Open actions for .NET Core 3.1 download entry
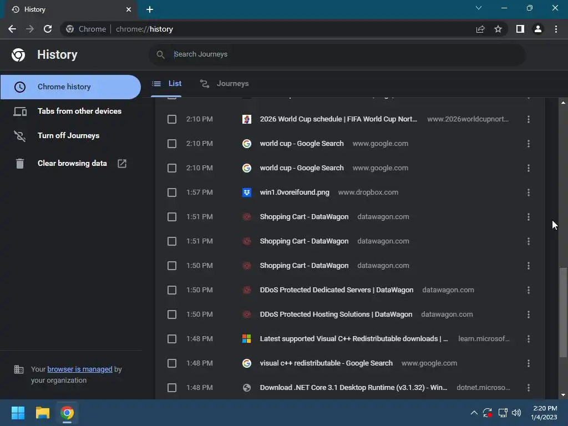Viewport: 568px width, 426px height. tap(529, 388)
